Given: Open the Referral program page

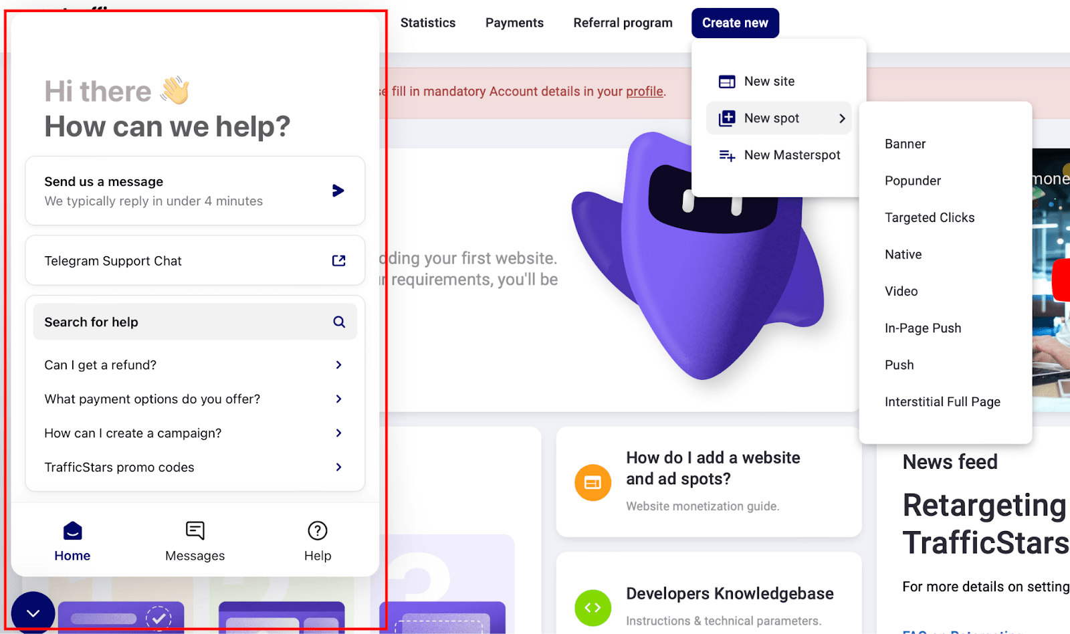Looking at the screenshot, I should click(623, 23).
